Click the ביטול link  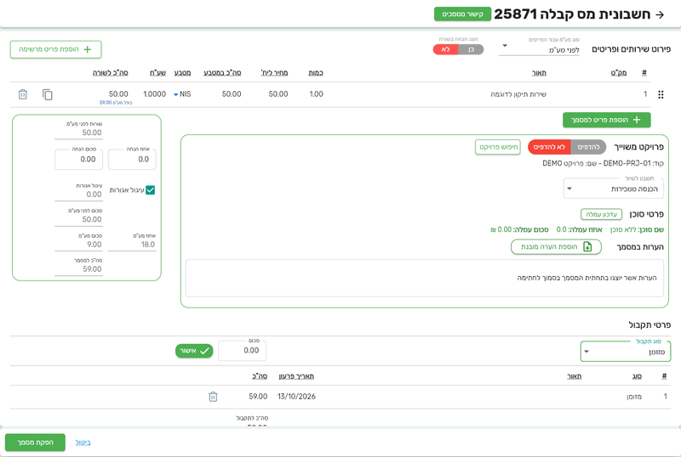(83, 443)
